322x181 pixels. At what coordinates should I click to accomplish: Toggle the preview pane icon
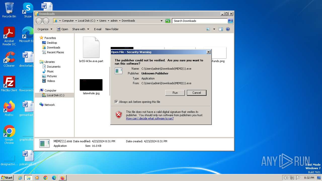tap(221, 29)
